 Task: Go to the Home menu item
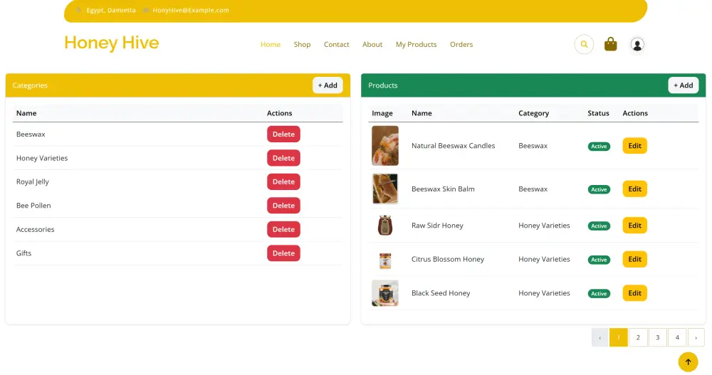coord(270,45)
